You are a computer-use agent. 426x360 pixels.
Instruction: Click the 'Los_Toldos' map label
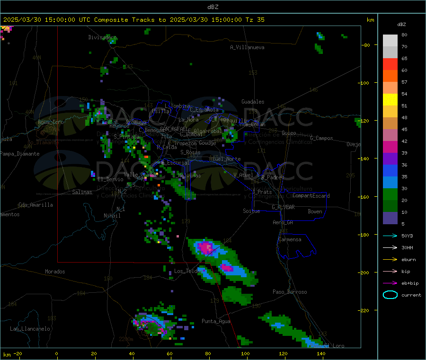(x=188, y=271)
